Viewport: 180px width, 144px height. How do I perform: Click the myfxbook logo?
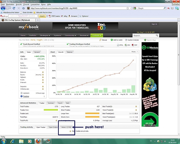29,27
